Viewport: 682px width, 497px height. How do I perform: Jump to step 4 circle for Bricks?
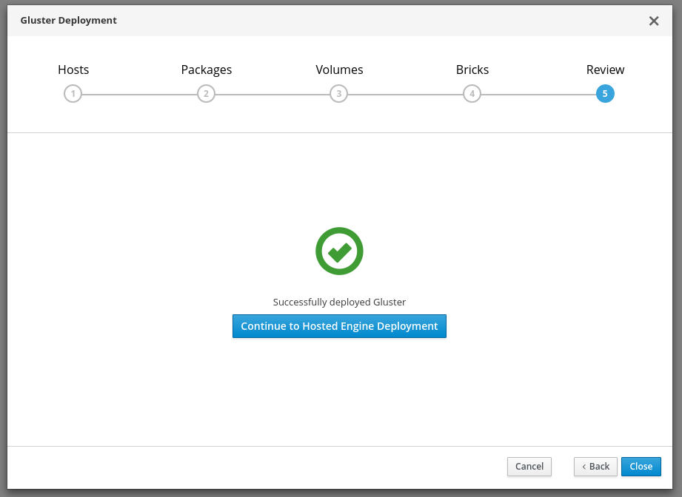click(472, 94)
